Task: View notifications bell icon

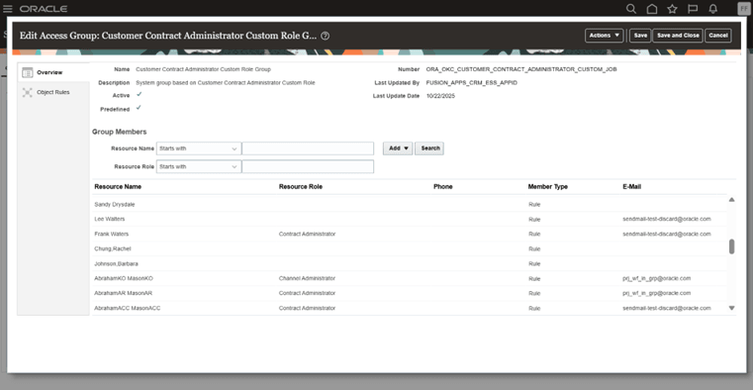Action: (x=713, y=9)
